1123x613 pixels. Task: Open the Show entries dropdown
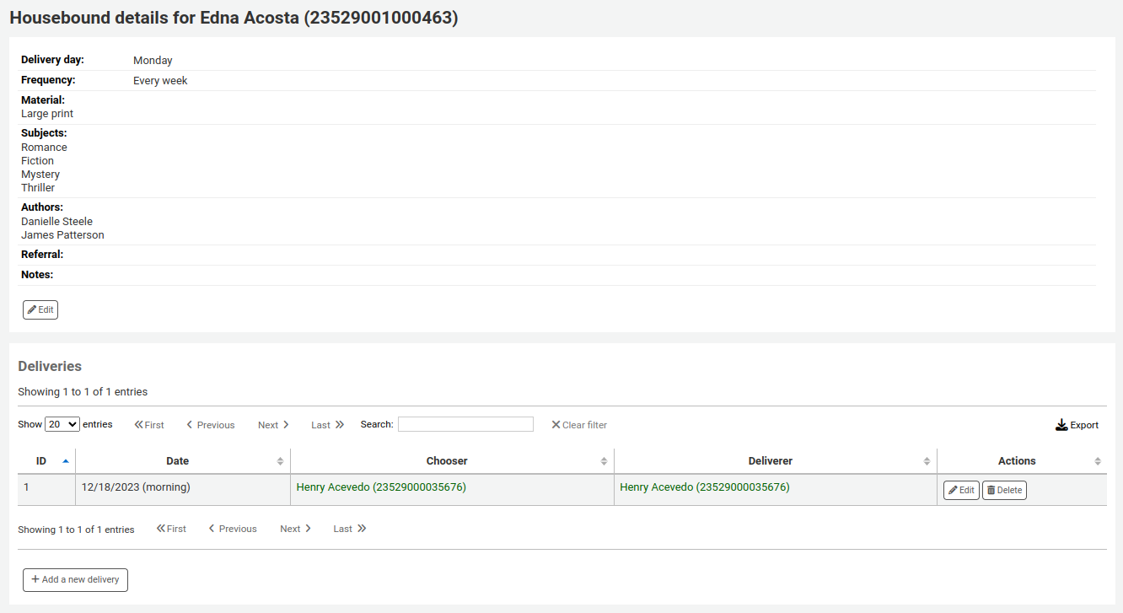(x=62, y=424)
